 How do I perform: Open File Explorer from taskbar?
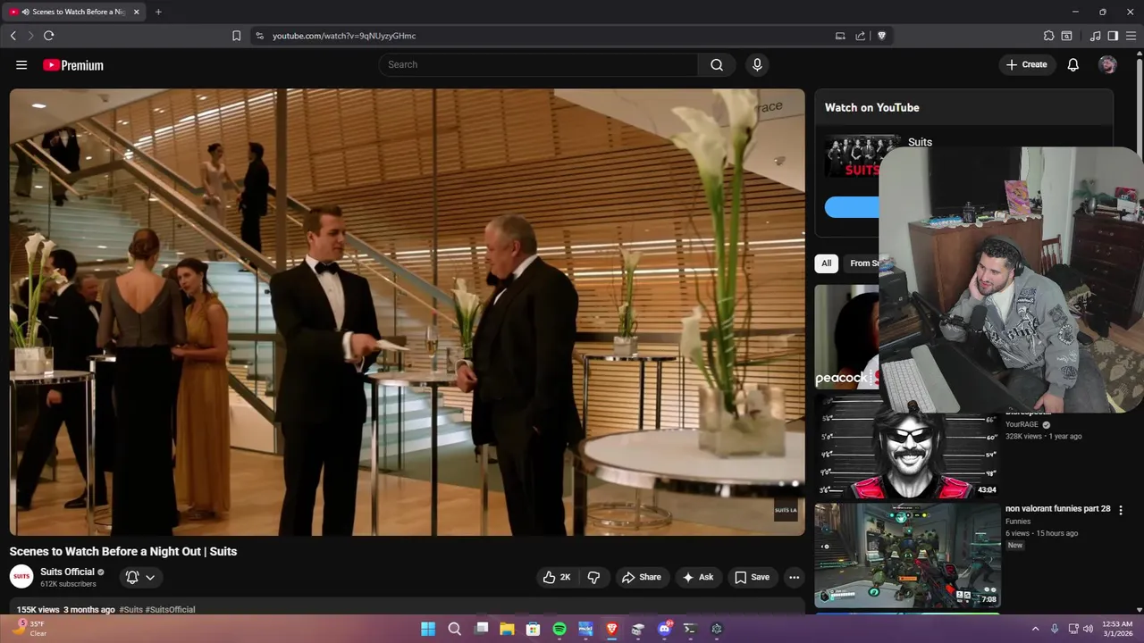pyautogui.click(x=507, y=629)
